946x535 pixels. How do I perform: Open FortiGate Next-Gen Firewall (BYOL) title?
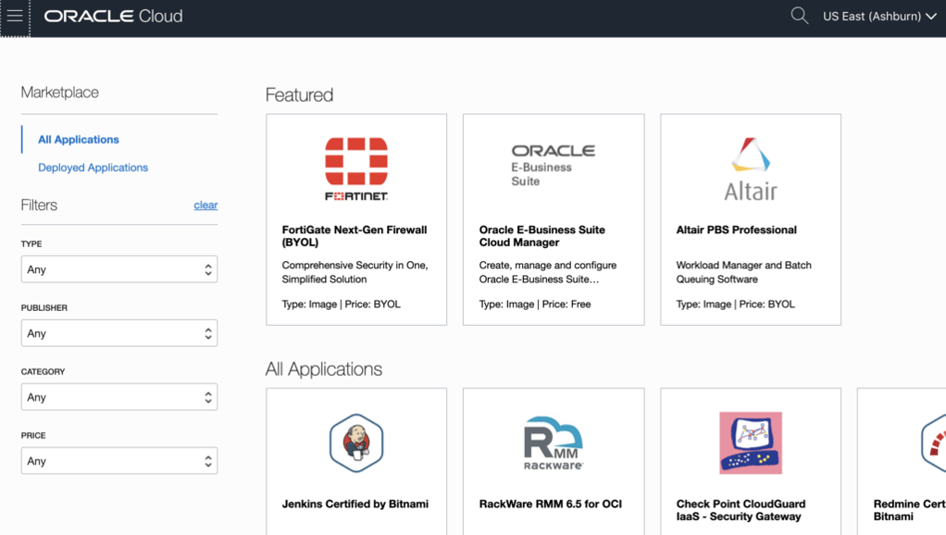[354, 236]
